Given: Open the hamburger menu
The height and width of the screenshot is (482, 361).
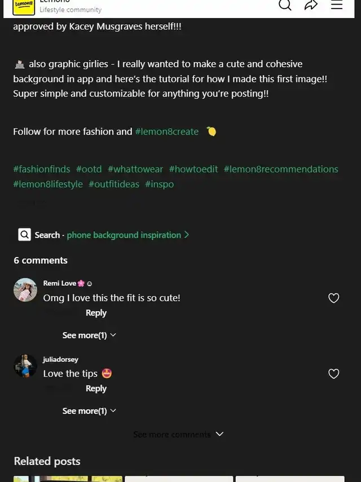Looking at the screenshot, I should click(x=337, y=5).
